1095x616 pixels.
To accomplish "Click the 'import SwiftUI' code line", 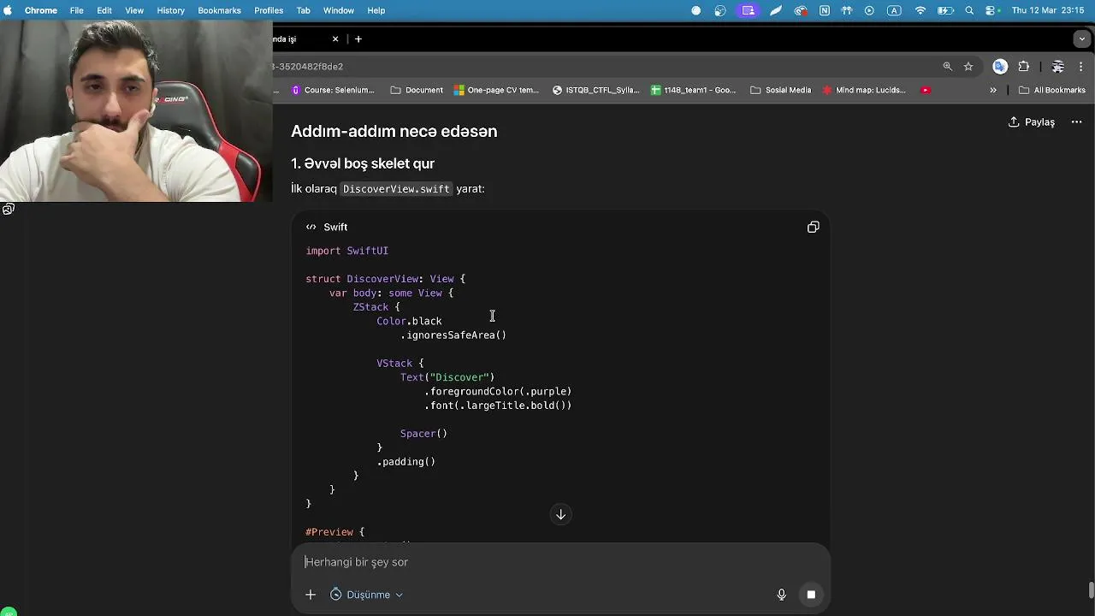I will tap(347, 251).
